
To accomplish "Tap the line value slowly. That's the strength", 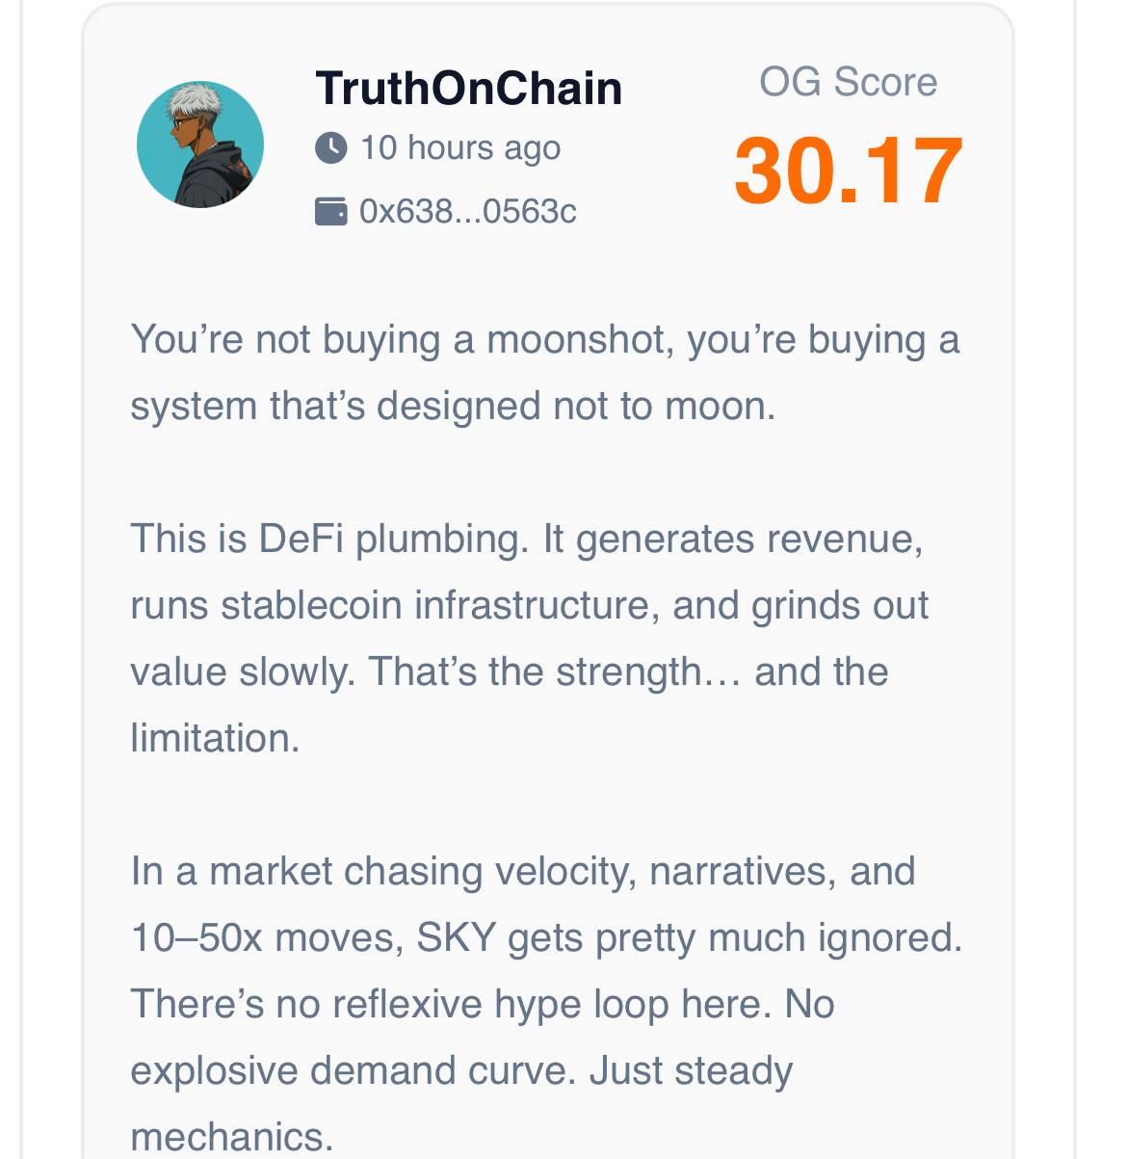I will click(x=510, y=672).
